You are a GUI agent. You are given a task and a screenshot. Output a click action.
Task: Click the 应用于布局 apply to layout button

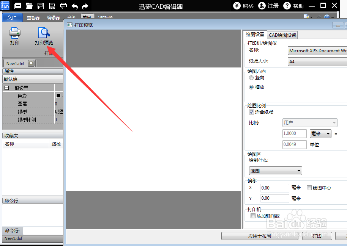260,236
